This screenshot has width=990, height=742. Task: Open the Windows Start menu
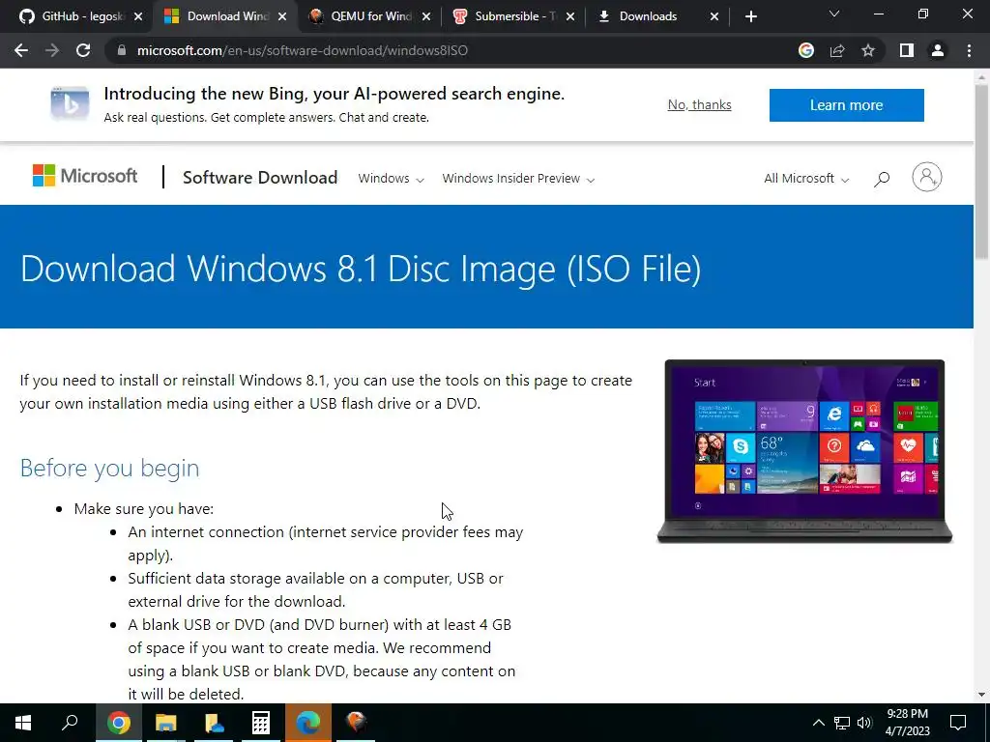point(23,723)
